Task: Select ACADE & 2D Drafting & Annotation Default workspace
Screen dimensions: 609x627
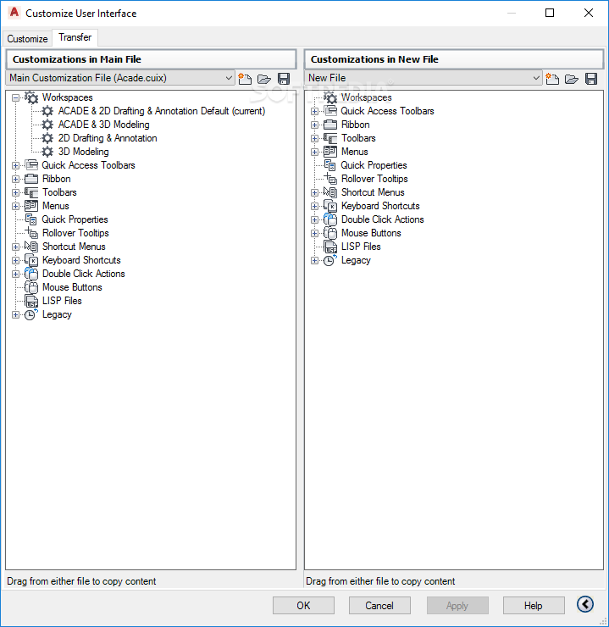Action: point(162,111)
